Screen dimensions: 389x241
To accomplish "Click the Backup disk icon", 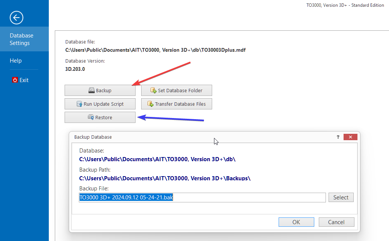I will pos(92,90).
